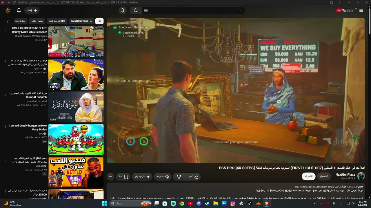This screenshot has height=208, width=371.
Task: Open Surat Al-Baqarah video thumbnail
Action: (x=76, y=107)
